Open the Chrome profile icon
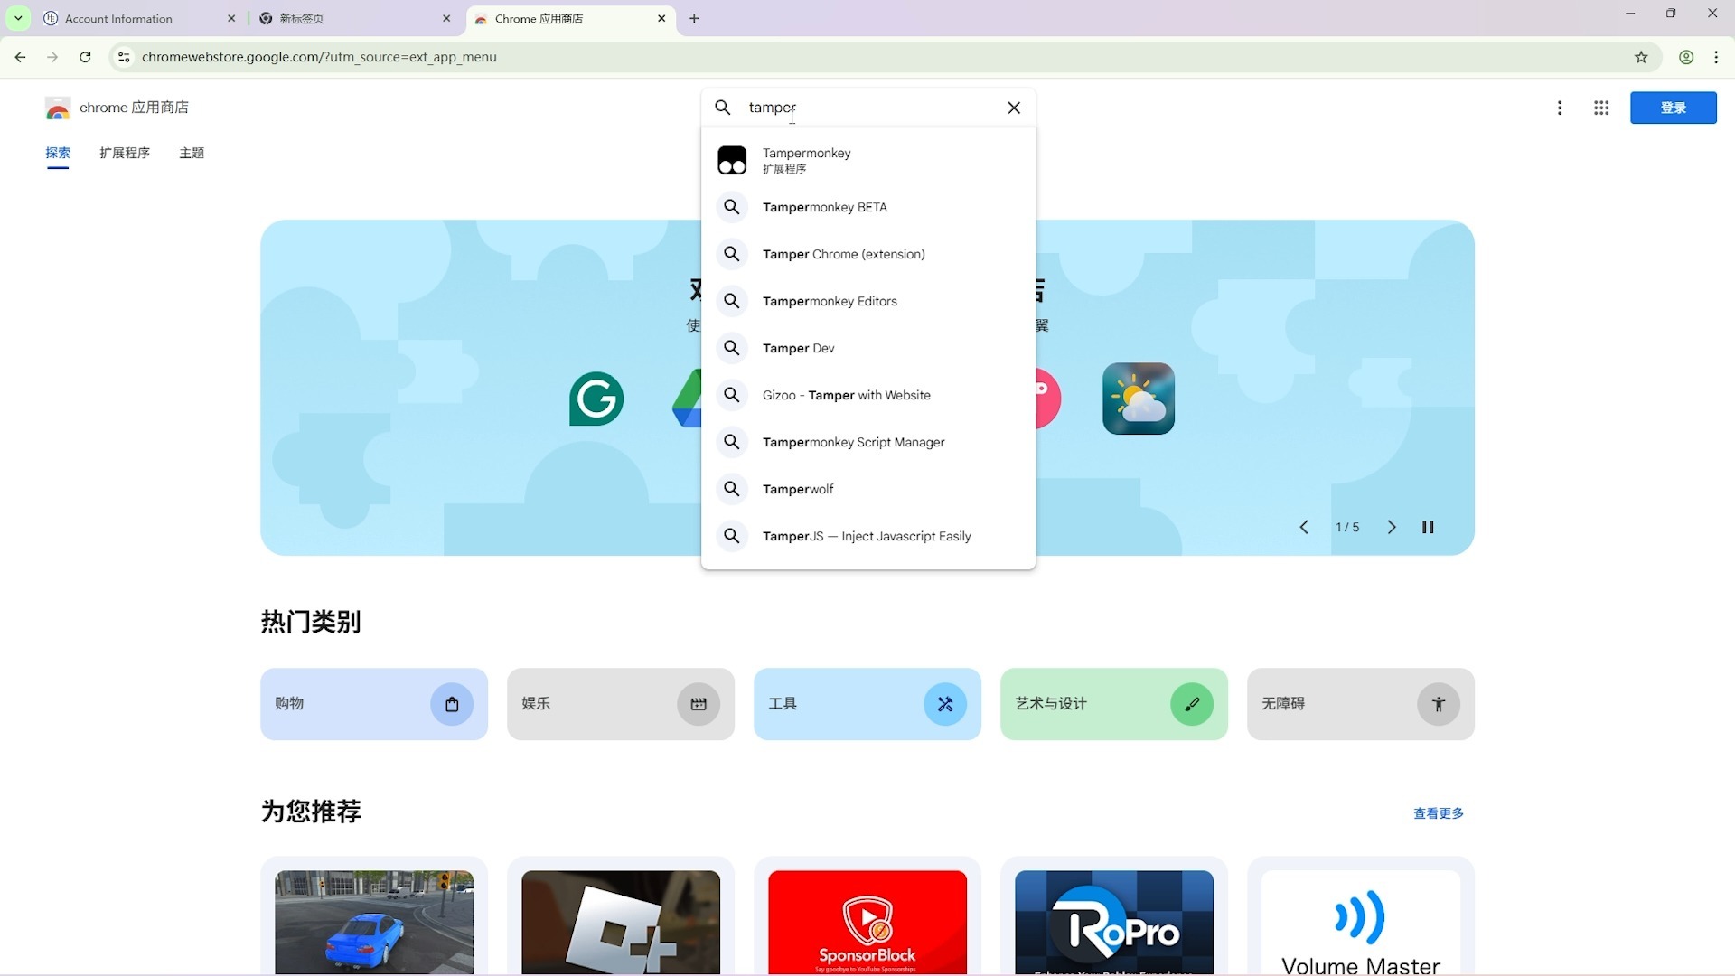Screen dimensions: 1735x976 coord(1686,57)
